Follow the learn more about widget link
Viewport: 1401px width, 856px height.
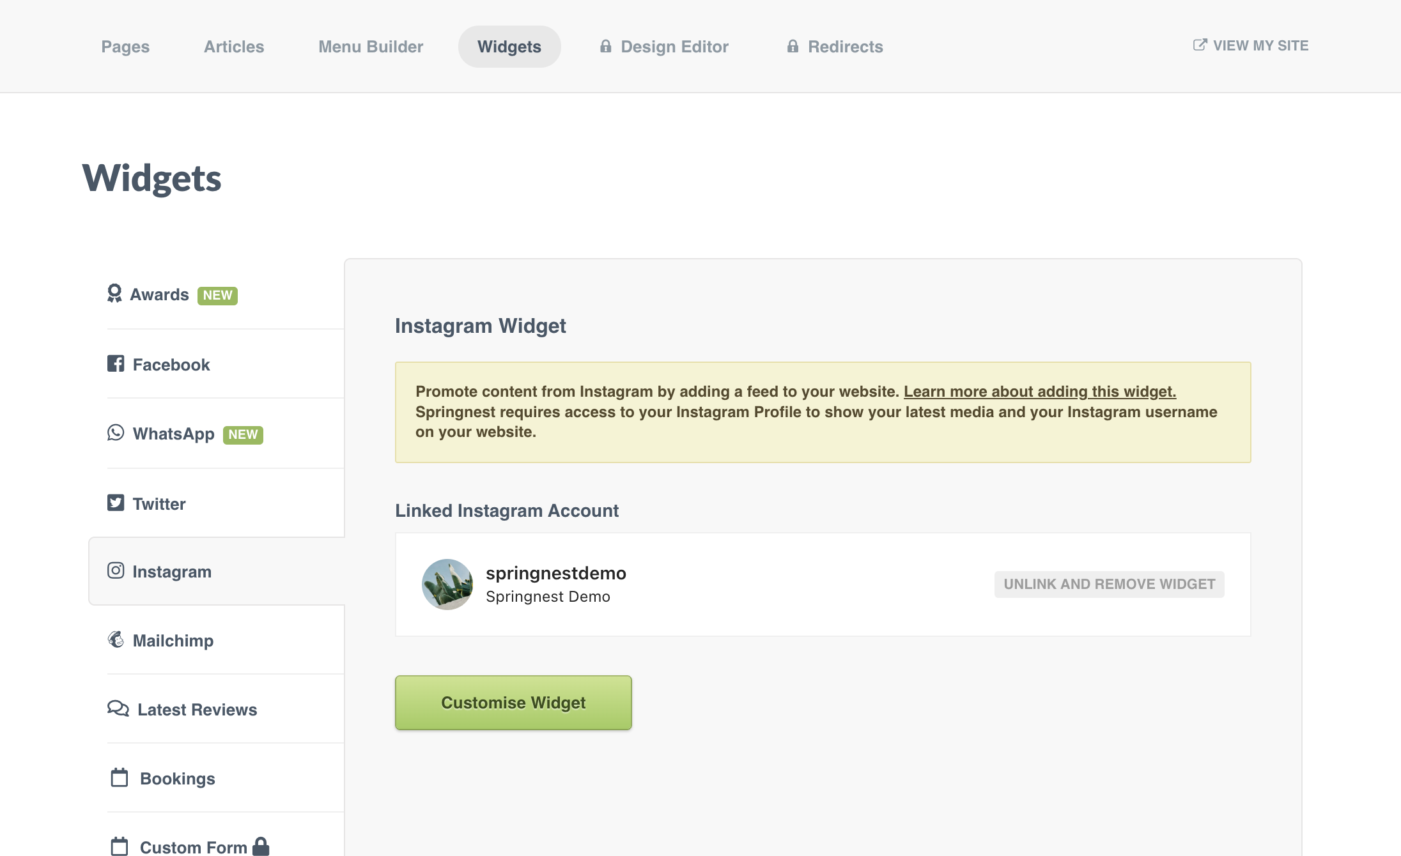click(1040, 392)
